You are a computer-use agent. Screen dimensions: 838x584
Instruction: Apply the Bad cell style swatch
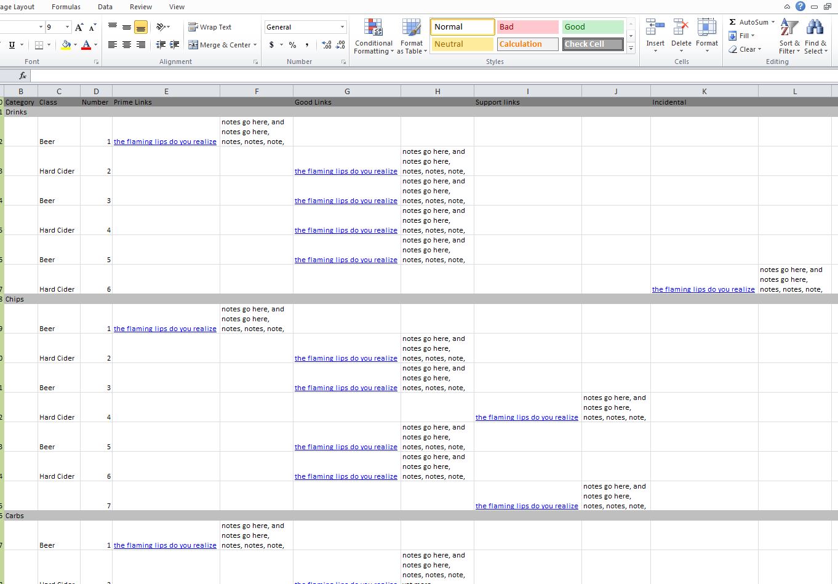[527, 27]
